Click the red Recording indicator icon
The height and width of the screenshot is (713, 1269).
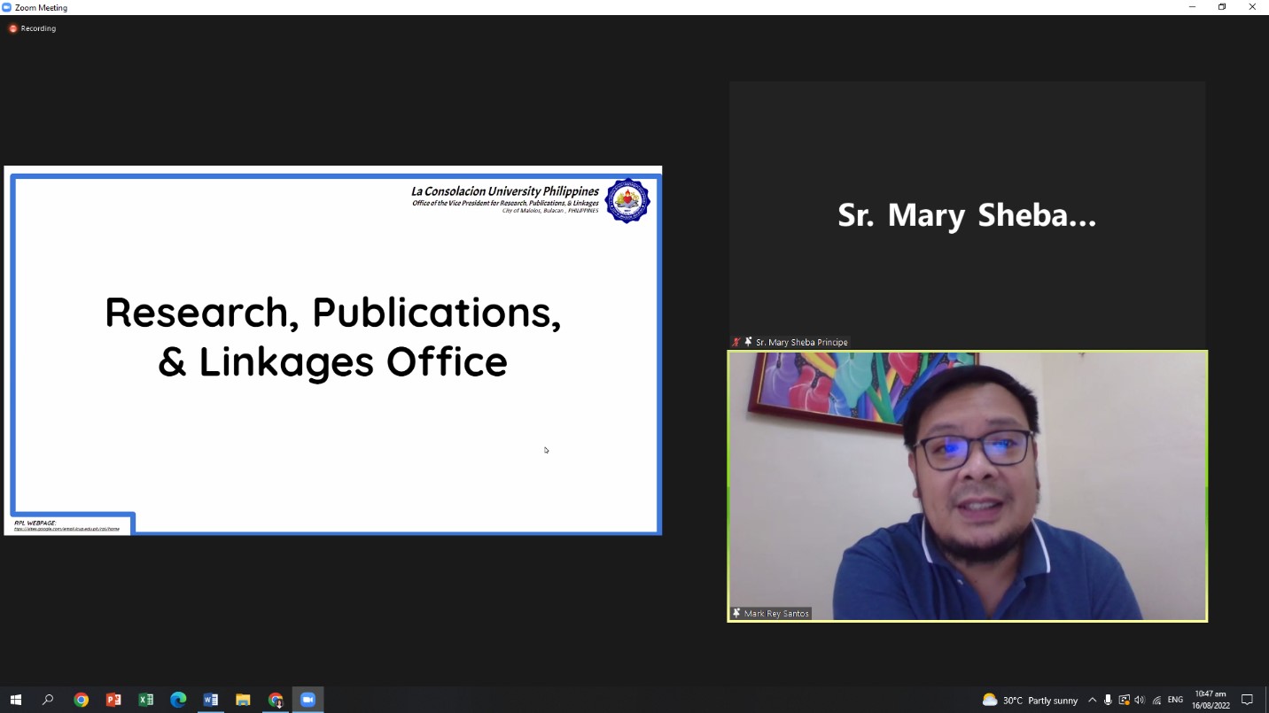tap(12, 28)
